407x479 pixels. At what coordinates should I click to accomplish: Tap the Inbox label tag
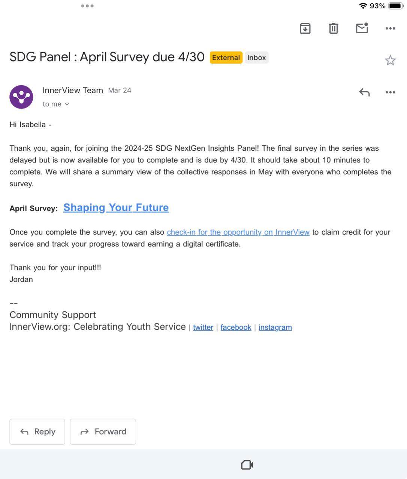(257, 58)
